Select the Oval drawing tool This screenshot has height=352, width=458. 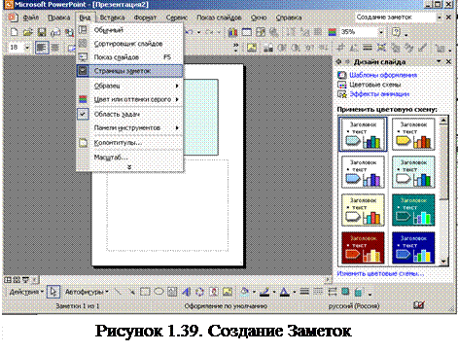pos(159,292)
